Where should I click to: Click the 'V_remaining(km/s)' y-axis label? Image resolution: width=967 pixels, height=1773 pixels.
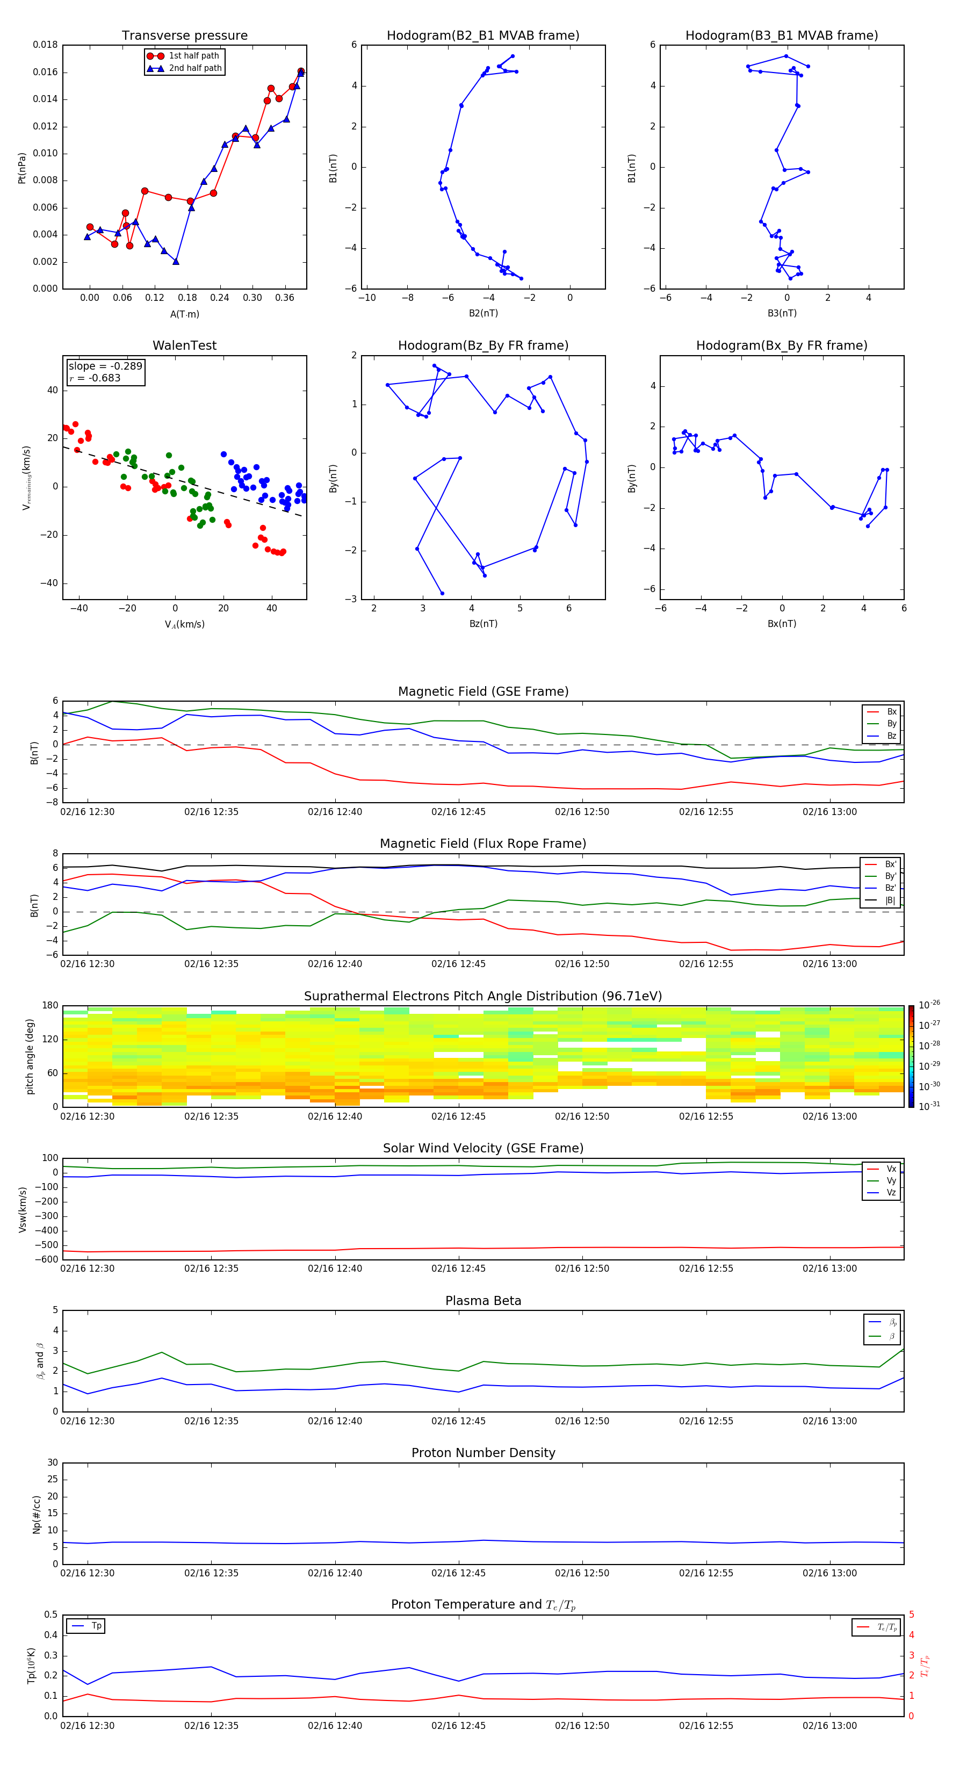pyautogui.click(x=26, y=478)
